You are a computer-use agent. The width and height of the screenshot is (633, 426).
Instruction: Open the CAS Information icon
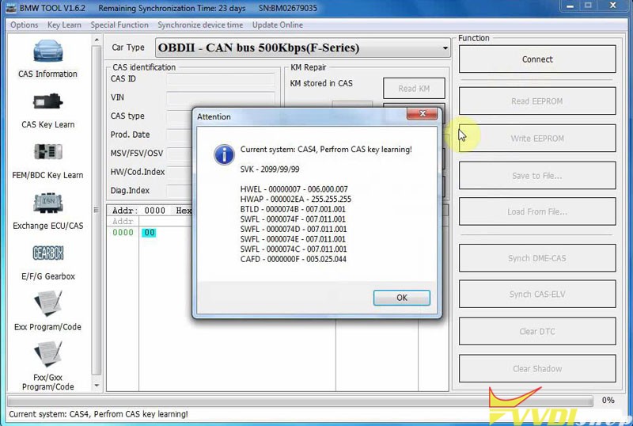(47, 51)
